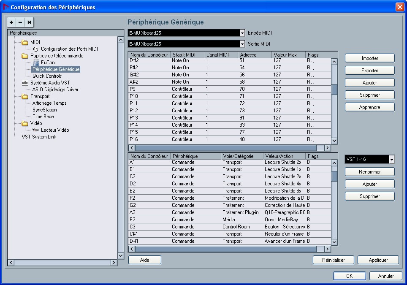Click the minus icon to remove device

(20, 22)
